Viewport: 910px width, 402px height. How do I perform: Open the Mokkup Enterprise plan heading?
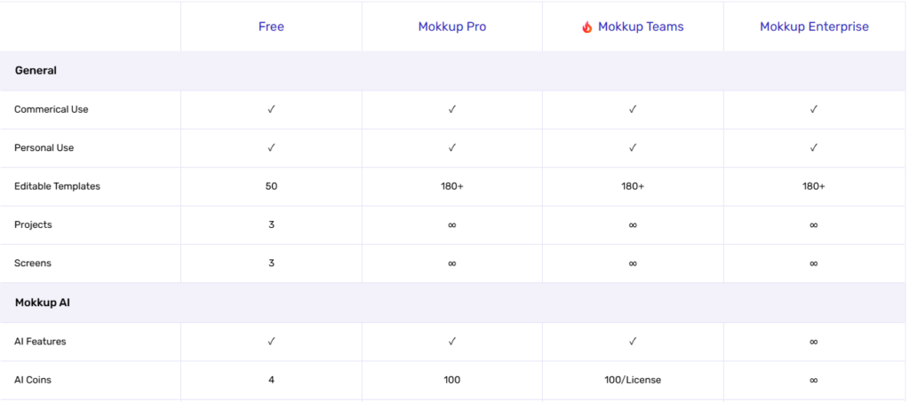click(814, 27)
